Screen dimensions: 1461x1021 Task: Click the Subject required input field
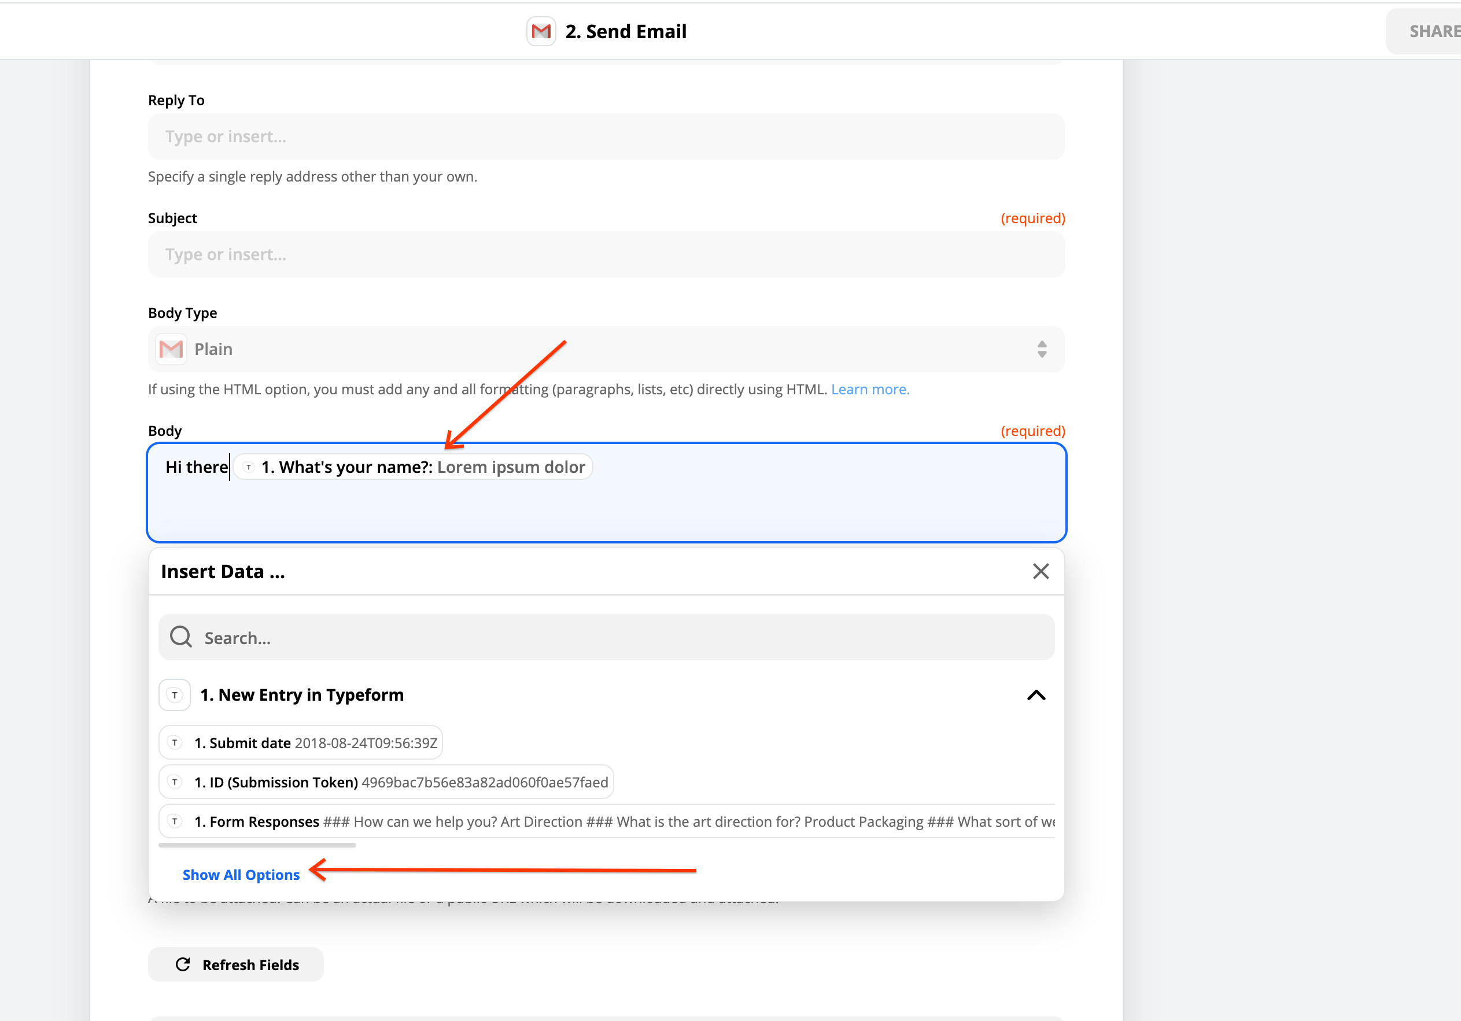coord(607,254)
